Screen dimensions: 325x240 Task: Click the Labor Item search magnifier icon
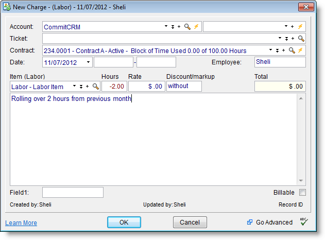coord(95,87)
